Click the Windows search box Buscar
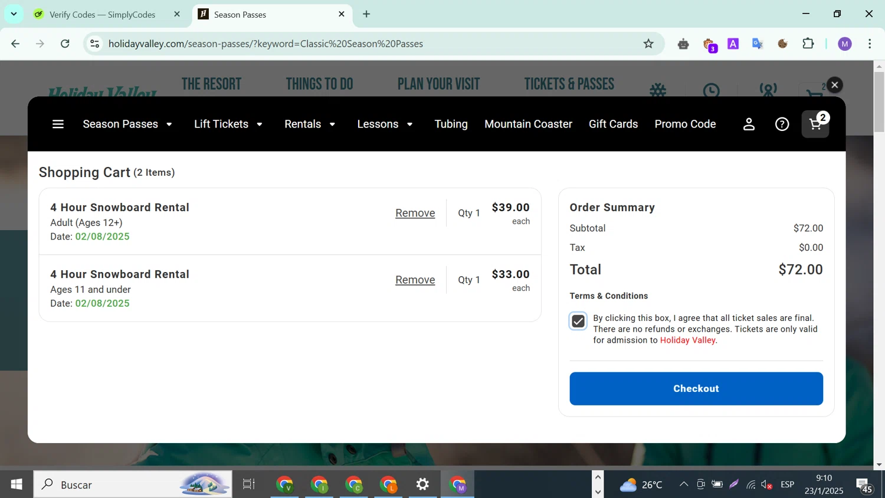 click(x=133, y=484)
